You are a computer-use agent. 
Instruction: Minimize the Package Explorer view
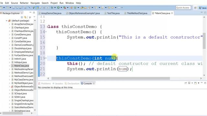pos(30,13)
